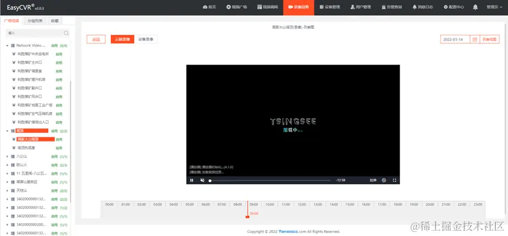The width and height of the screenshot is (508, 236).
Task: Enter fullscreen mode in the video player
Action: [394, 180]
